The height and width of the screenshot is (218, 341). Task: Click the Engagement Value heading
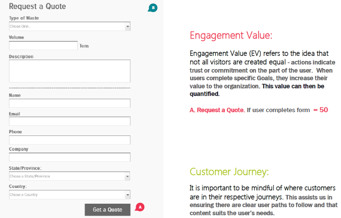pyautogui.click(x=231, y=35)
